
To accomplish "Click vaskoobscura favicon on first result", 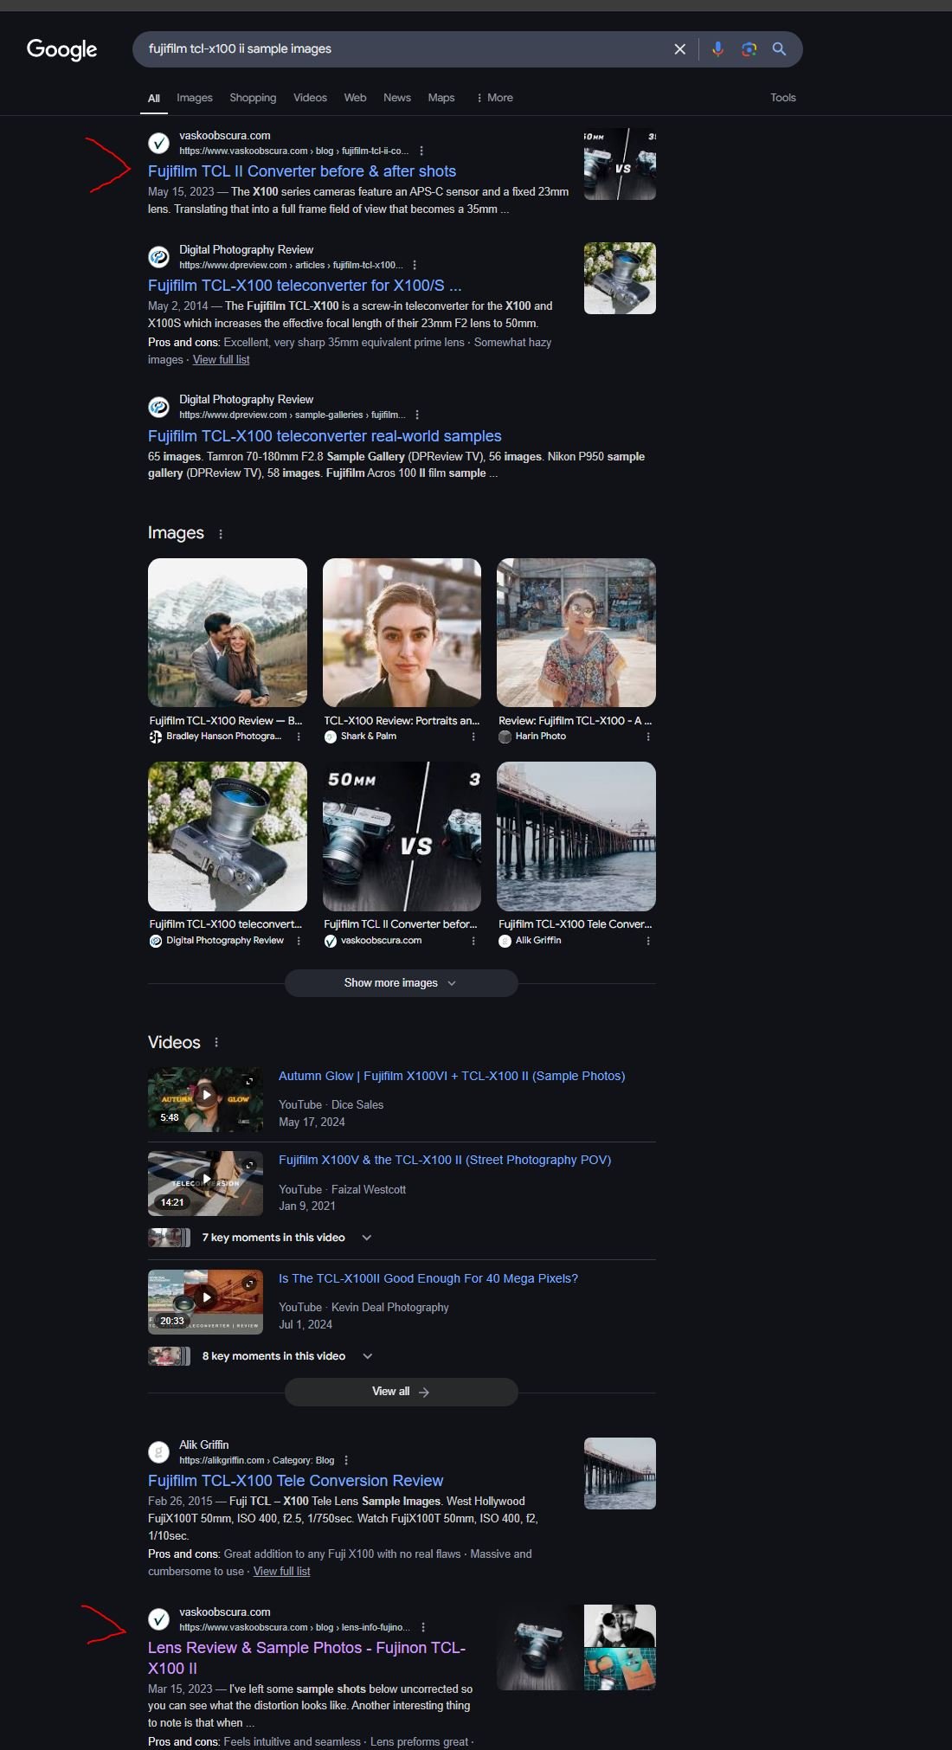I will pyautogui.click(x=159, y=143).
